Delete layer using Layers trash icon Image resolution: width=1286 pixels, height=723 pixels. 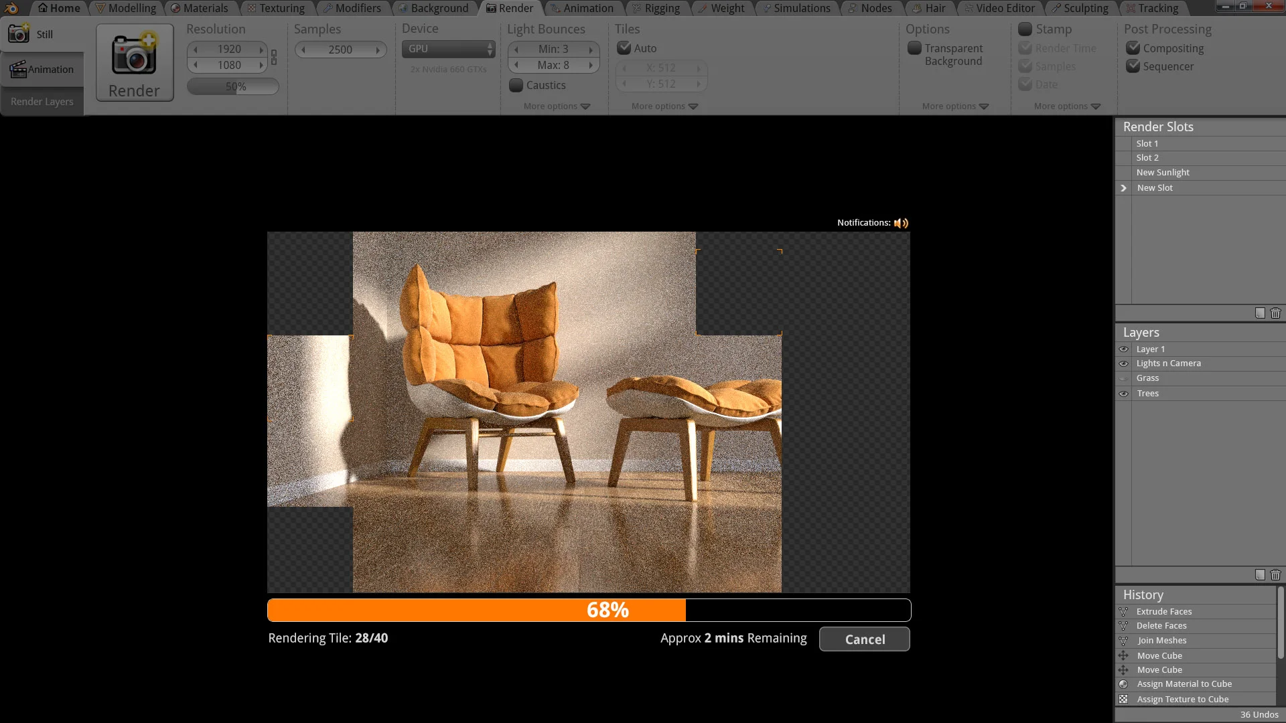[1275, 575]
